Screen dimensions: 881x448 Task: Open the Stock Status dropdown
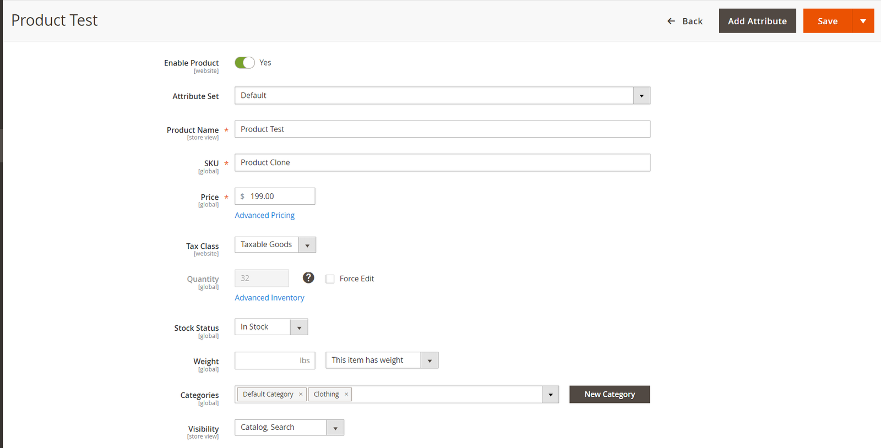pyautogui.click(x=271, y=327)
